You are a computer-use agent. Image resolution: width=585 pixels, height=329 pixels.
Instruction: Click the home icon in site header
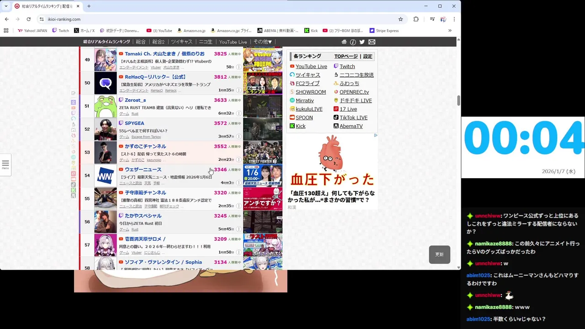[x=344, y=42]
